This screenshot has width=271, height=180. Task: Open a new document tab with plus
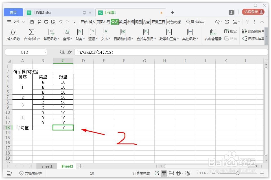coord(172,12)
